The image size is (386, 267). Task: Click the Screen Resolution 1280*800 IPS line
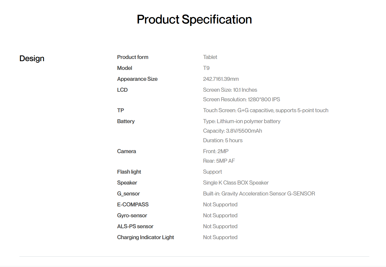[241, 99]
